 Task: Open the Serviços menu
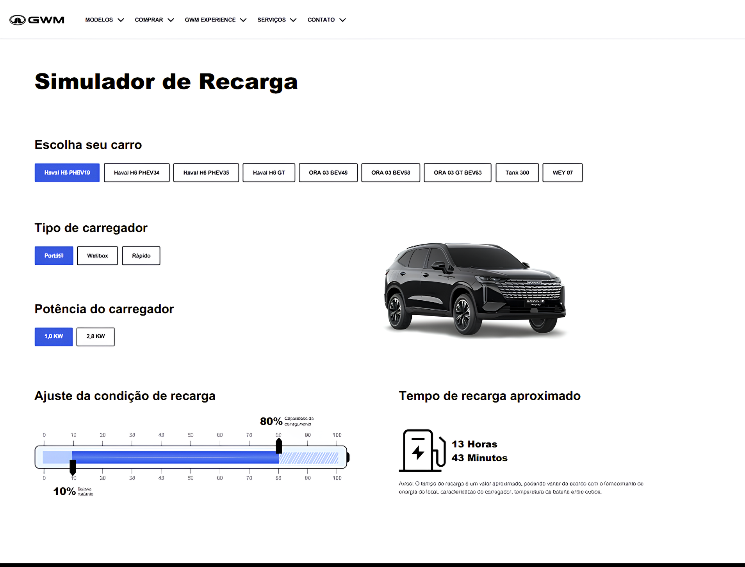click(x=276, y=20)
